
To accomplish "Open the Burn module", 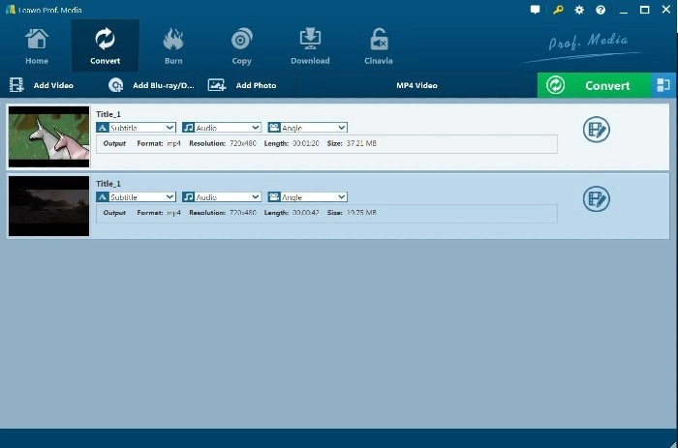I will [x=173, y=46].
